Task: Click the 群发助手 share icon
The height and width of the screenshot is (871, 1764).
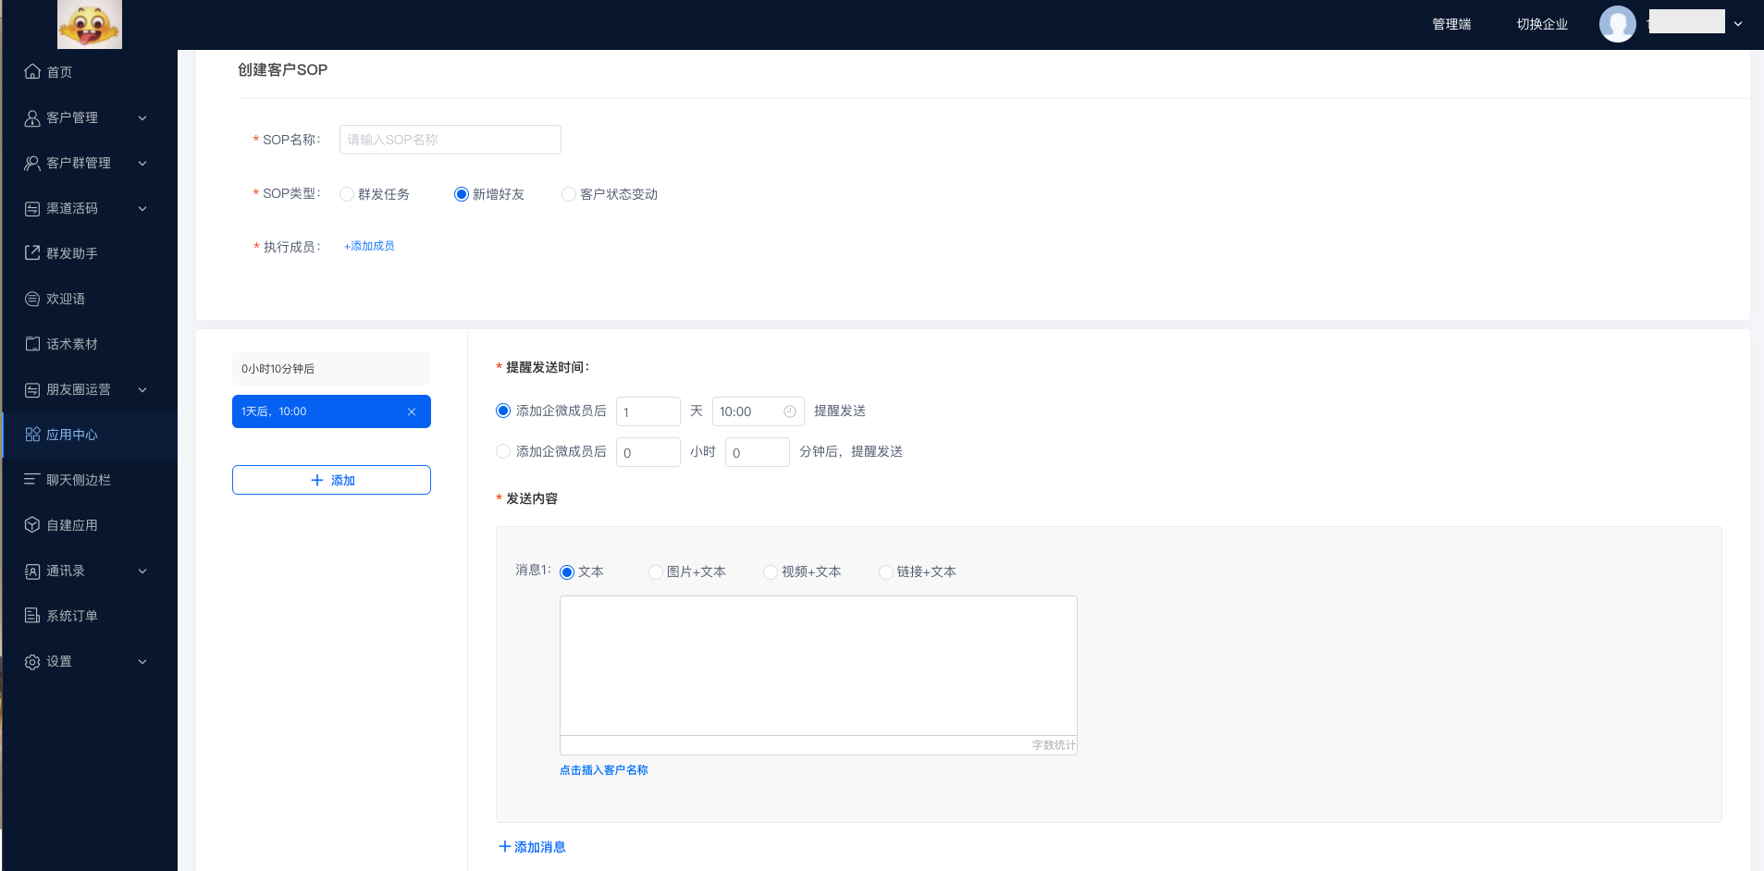Action: click(32, 253)
